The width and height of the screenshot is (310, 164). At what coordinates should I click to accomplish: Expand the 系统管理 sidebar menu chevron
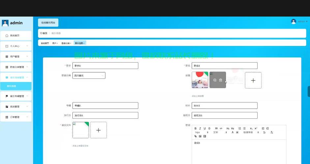pos(27,107)
